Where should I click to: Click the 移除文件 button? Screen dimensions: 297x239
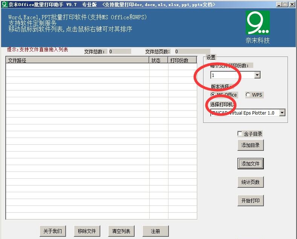87,231
